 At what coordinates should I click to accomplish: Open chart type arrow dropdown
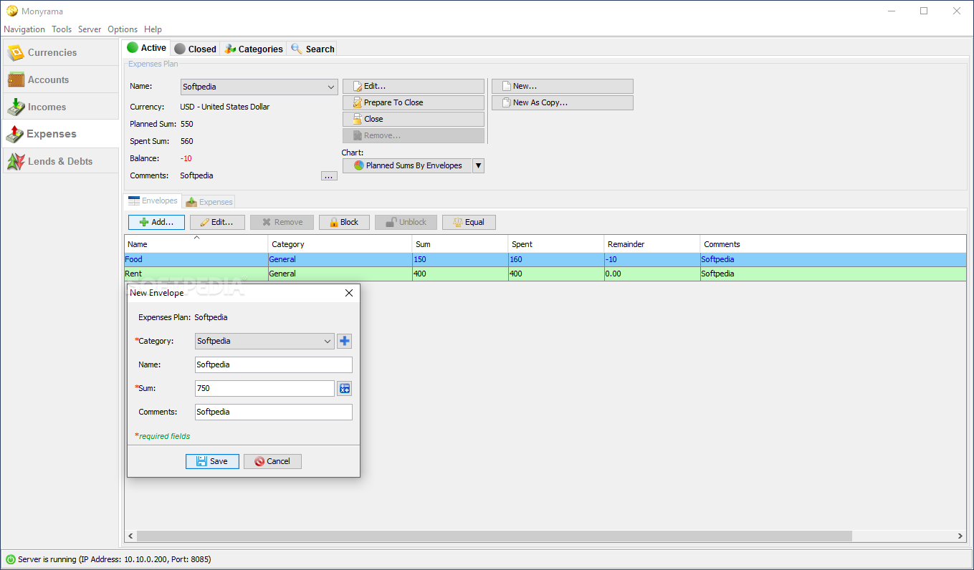(x=479, y=165)
